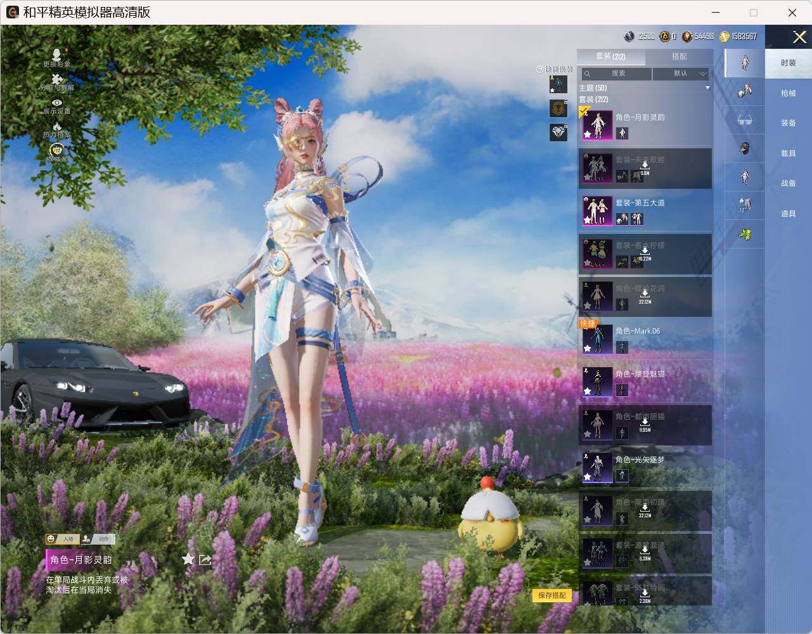Select the outfit set category icon
The height and width of the screenshot is (634, 812).
click(745, 63)
